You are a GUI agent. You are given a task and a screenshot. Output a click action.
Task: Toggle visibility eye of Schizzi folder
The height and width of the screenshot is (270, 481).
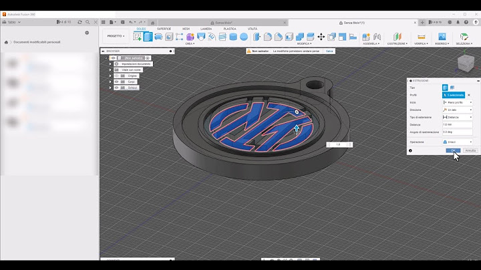pos(116,88)
